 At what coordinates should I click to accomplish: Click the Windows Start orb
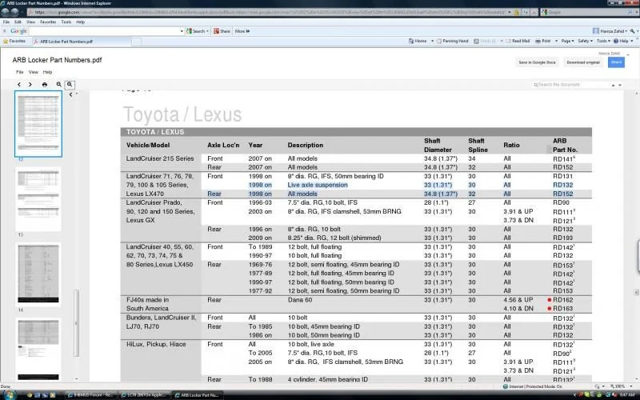pyautogui.click(x=9, y=394)
